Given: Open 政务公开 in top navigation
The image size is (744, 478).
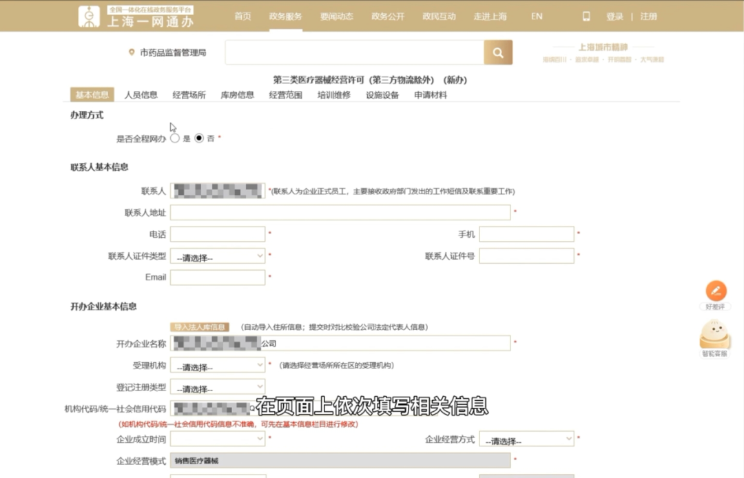Looking at the screenshot, I should tap(388, 17).
